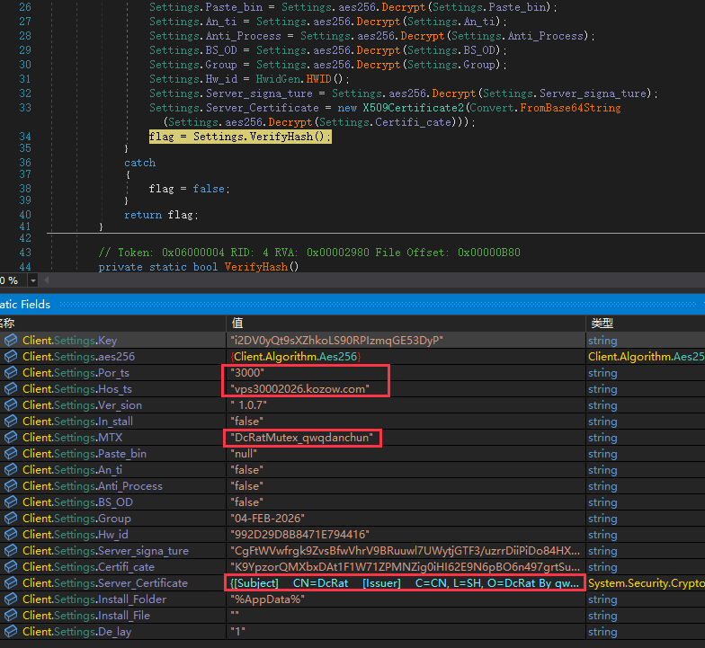705x648 pixels.
Task: Click the 类型 column header
Action: point(646,323)
